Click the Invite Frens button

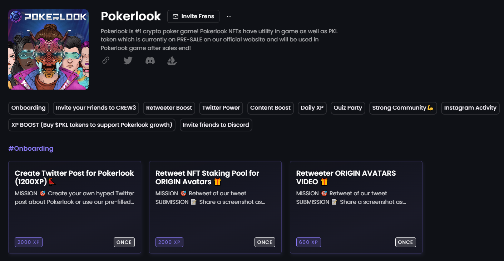tap(193, 16)
